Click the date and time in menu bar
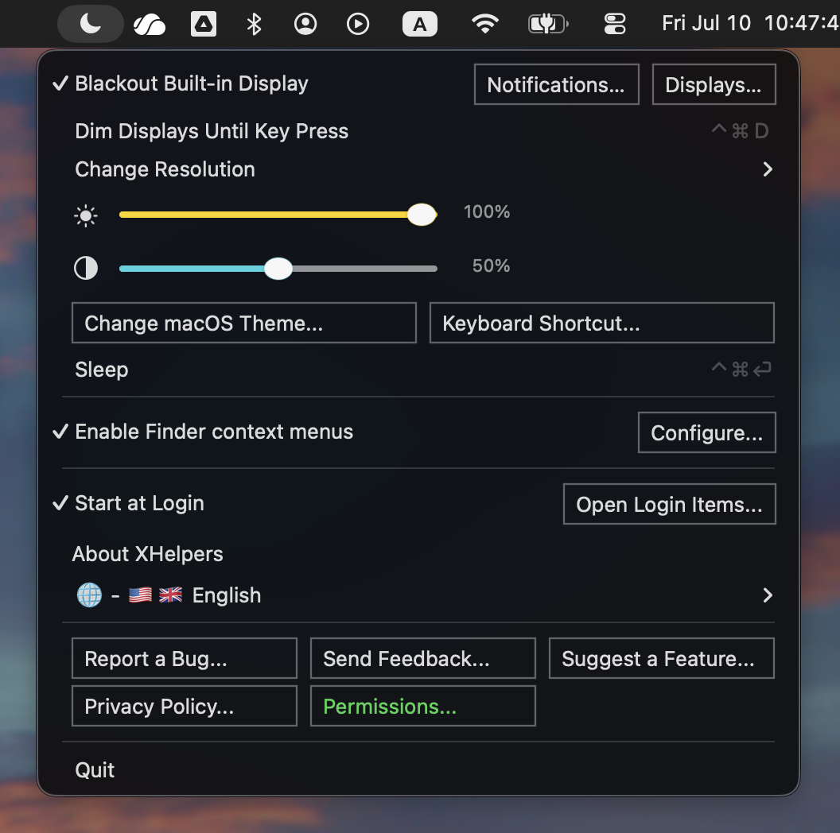The height and width of the screenshot is (833, 840). tap(750, 24)
